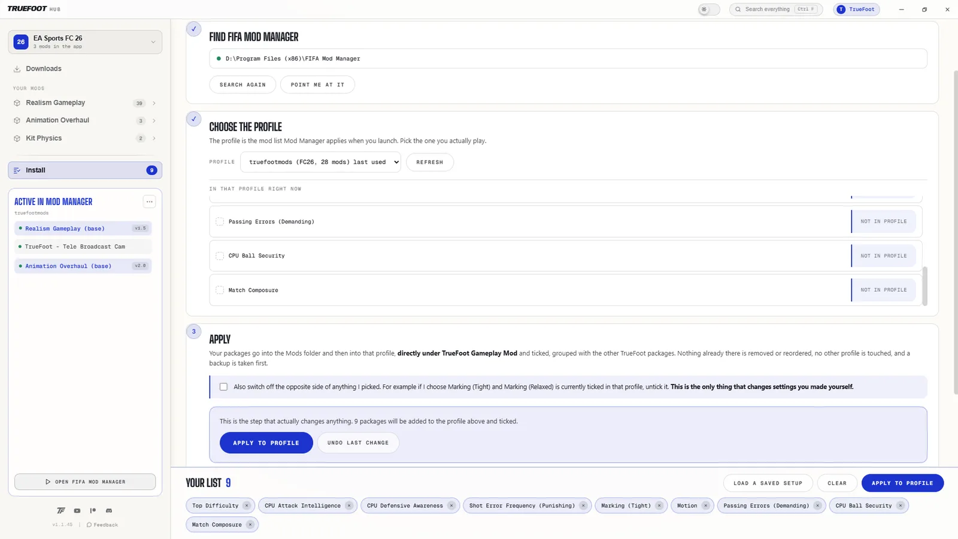958x539 pixels.
Task: Select the Install tab in sidebar
Action: coord(85,170)
